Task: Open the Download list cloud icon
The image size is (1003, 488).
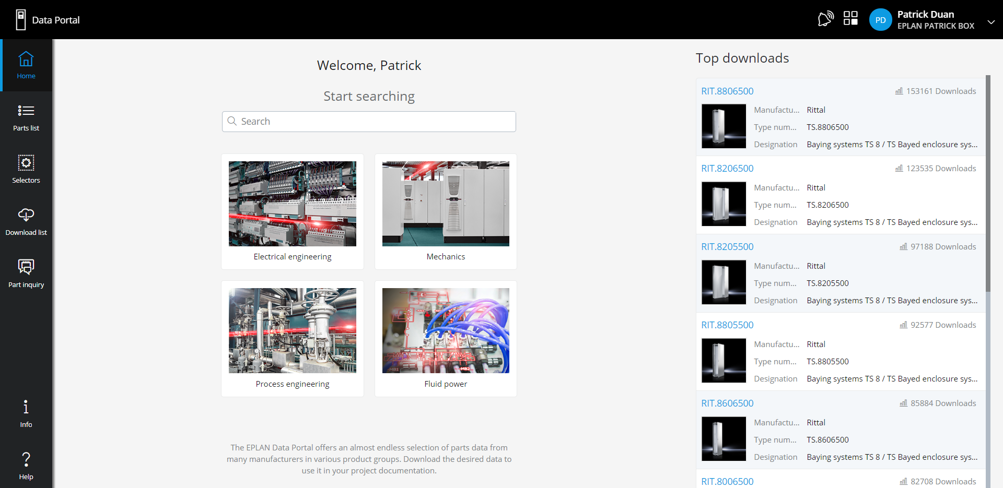Action: coord(26,215)
